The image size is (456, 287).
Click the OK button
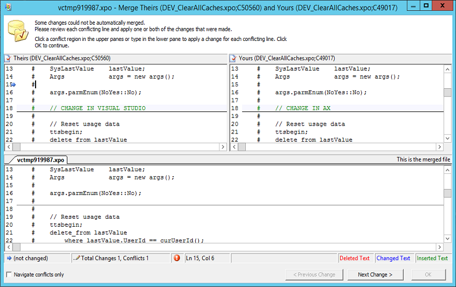428,275
